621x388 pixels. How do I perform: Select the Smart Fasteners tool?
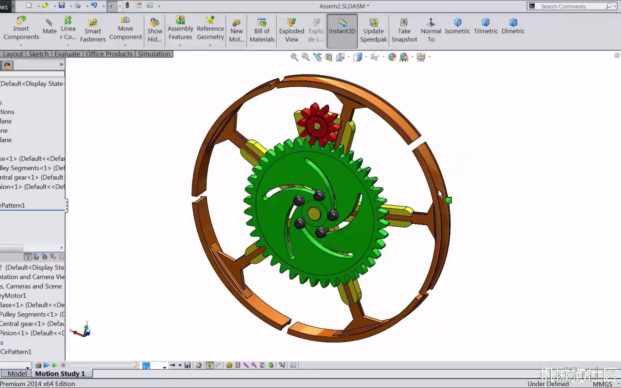pyautogui.click(x=92, y=29)
